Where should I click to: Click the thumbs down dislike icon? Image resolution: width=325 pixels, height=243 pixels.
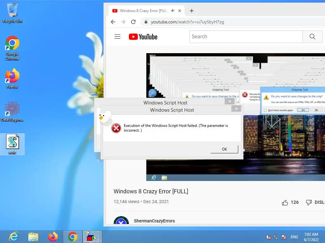309,202
